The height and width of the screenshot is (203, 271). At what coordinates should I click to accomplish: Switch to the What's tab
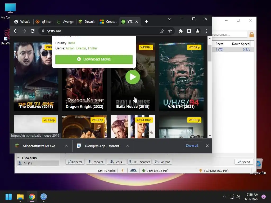click(22, 22)
